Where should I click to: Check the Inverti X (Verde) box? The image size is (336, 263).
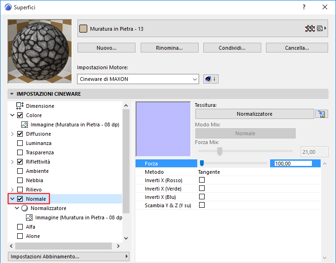[202, 188]
